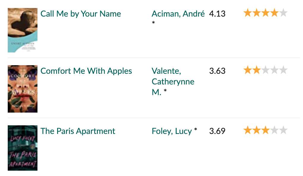View author Foley, Lucy
The image size is (303, 176).
172,131
